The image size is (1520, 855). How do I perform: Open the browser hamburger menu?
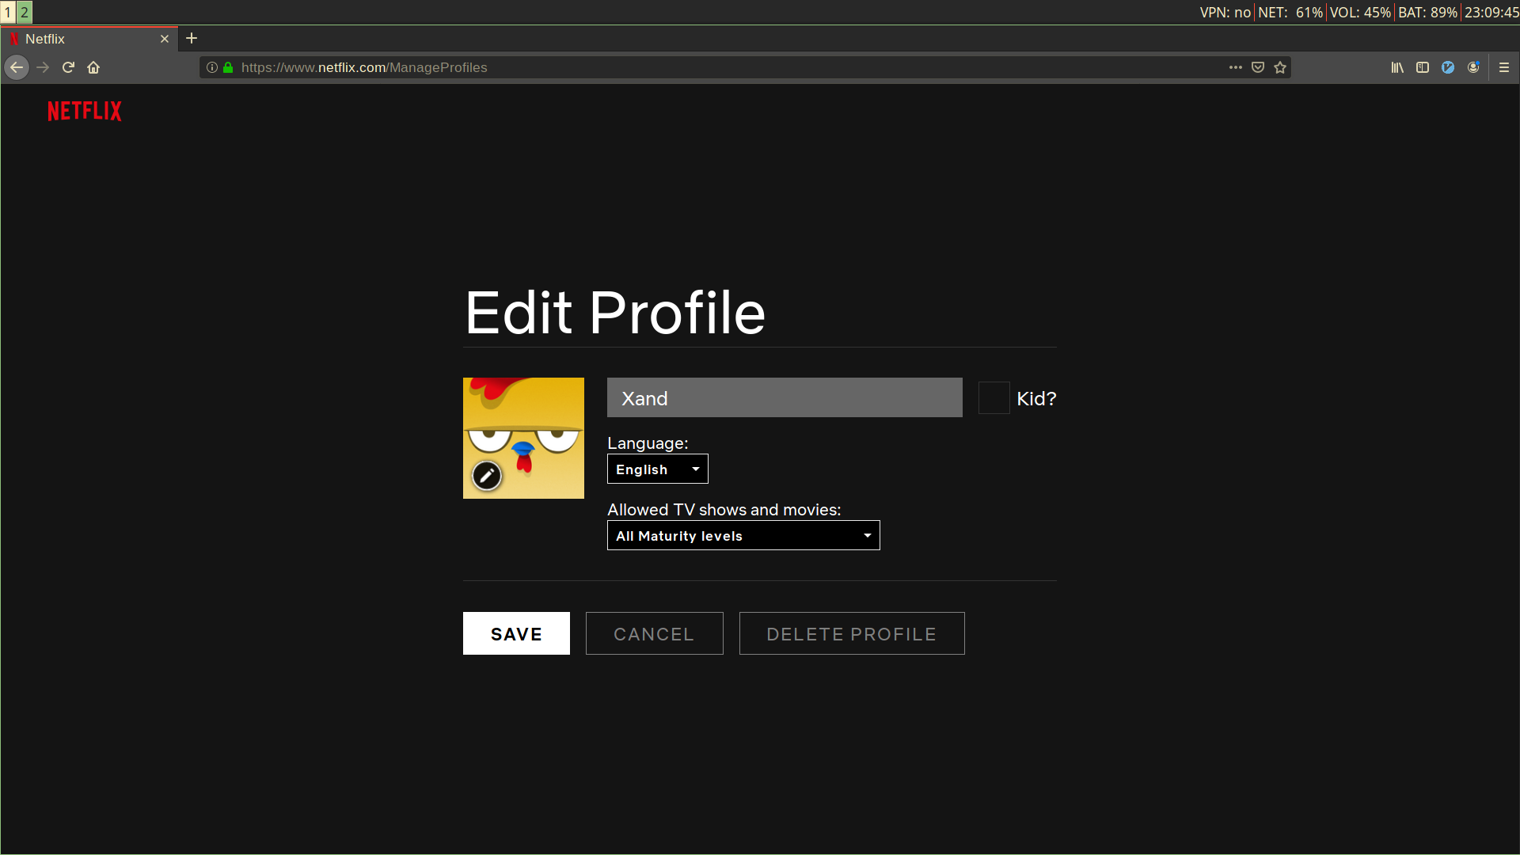(1504, 67)
